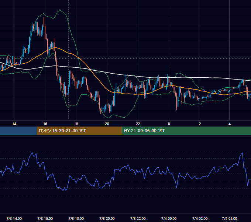251x222 pixels.
Task: Click the 7/3 18:00 time label
Action: [76, 218]
